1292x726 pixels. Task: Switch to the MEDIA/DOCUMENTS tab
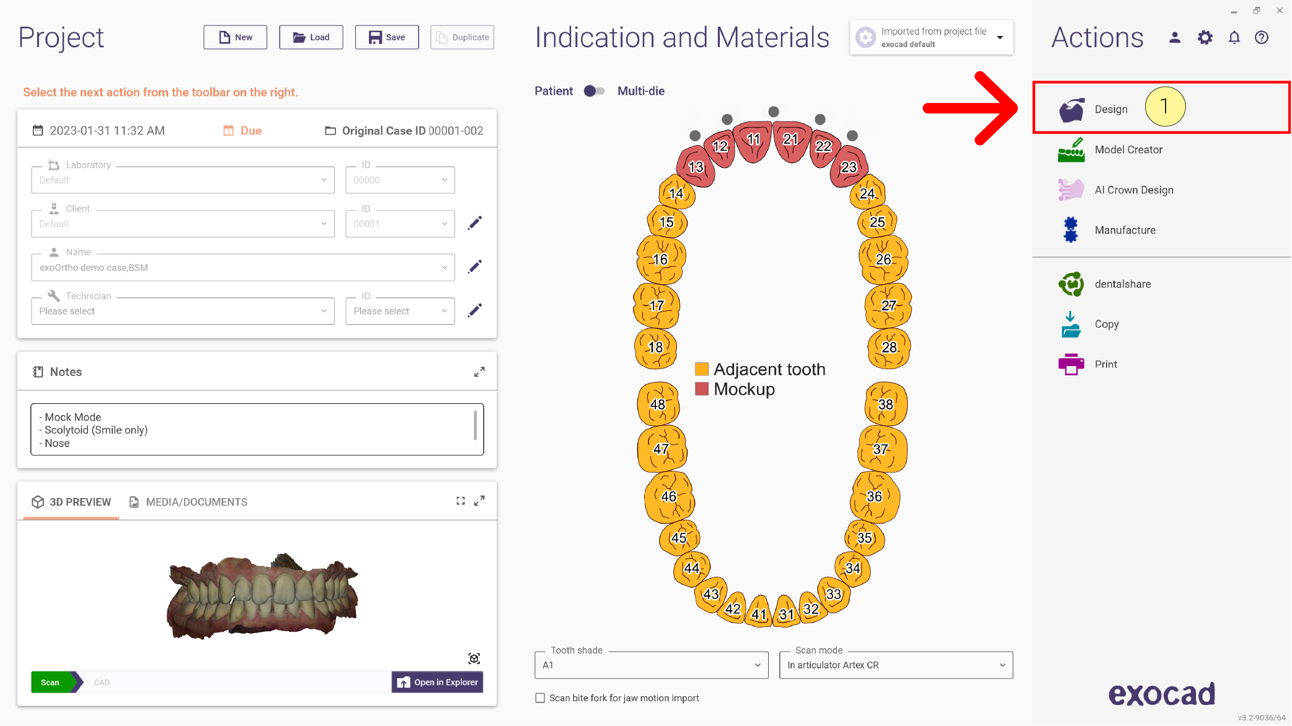pyautogui.click(x=188, y=502)
